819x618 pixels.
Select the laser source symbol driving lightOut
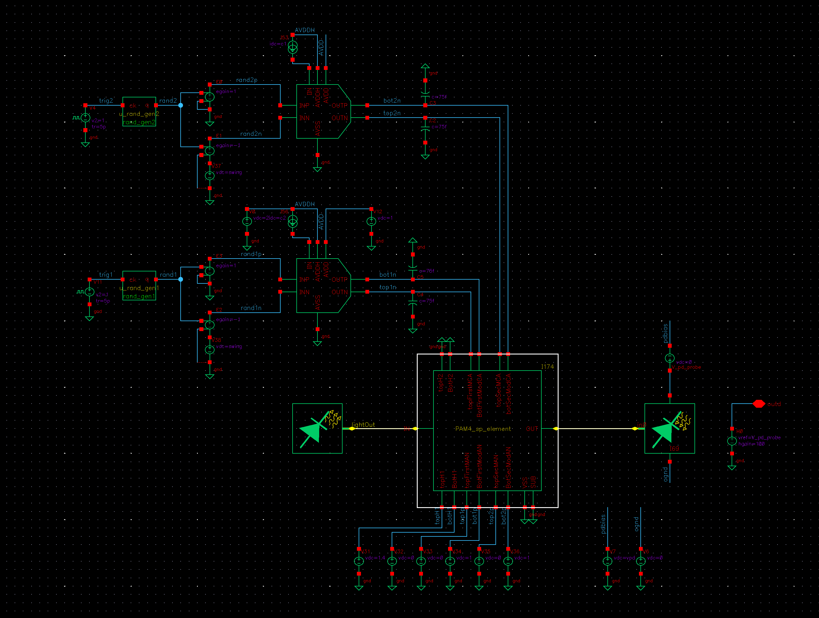tap(317, 429)
